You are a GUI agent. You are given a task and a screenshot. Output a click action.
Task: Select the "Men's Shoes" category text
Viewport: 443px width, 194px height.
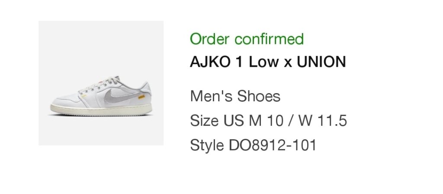[x=235, y=96]
